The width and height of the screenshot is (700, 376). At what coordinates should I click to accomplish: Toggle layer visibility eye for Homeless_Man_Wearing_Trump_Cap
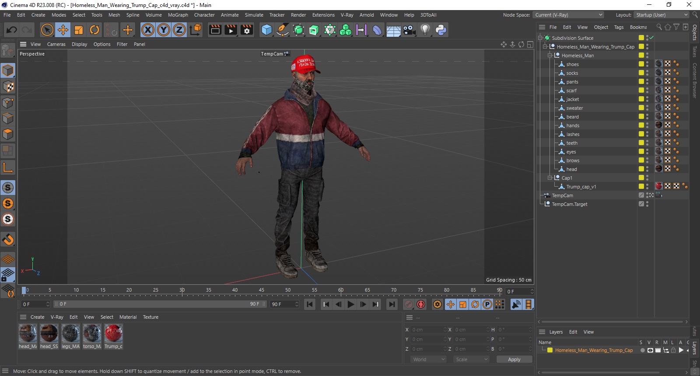click(x=650, y=350)
